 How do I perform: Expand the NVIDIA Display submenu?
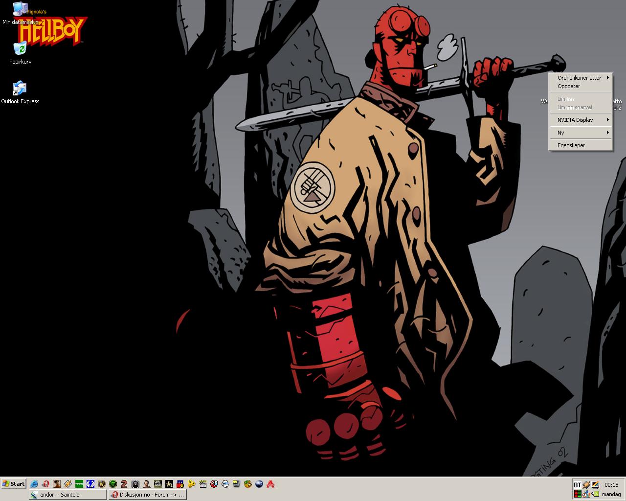581,120
